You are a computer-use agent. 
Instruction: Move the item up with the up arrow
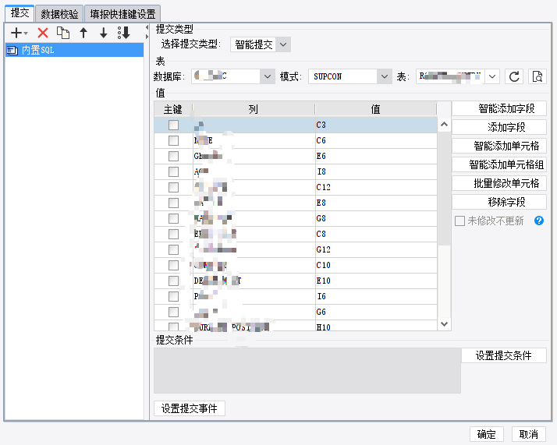coord(83,33)
